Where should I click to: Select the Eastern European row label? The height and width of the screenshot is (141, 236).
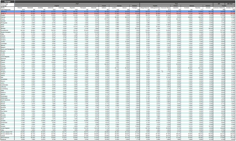(5, 32)
